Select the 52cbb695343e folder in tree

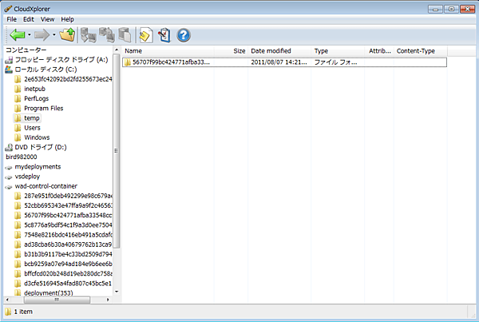(63, 205)
